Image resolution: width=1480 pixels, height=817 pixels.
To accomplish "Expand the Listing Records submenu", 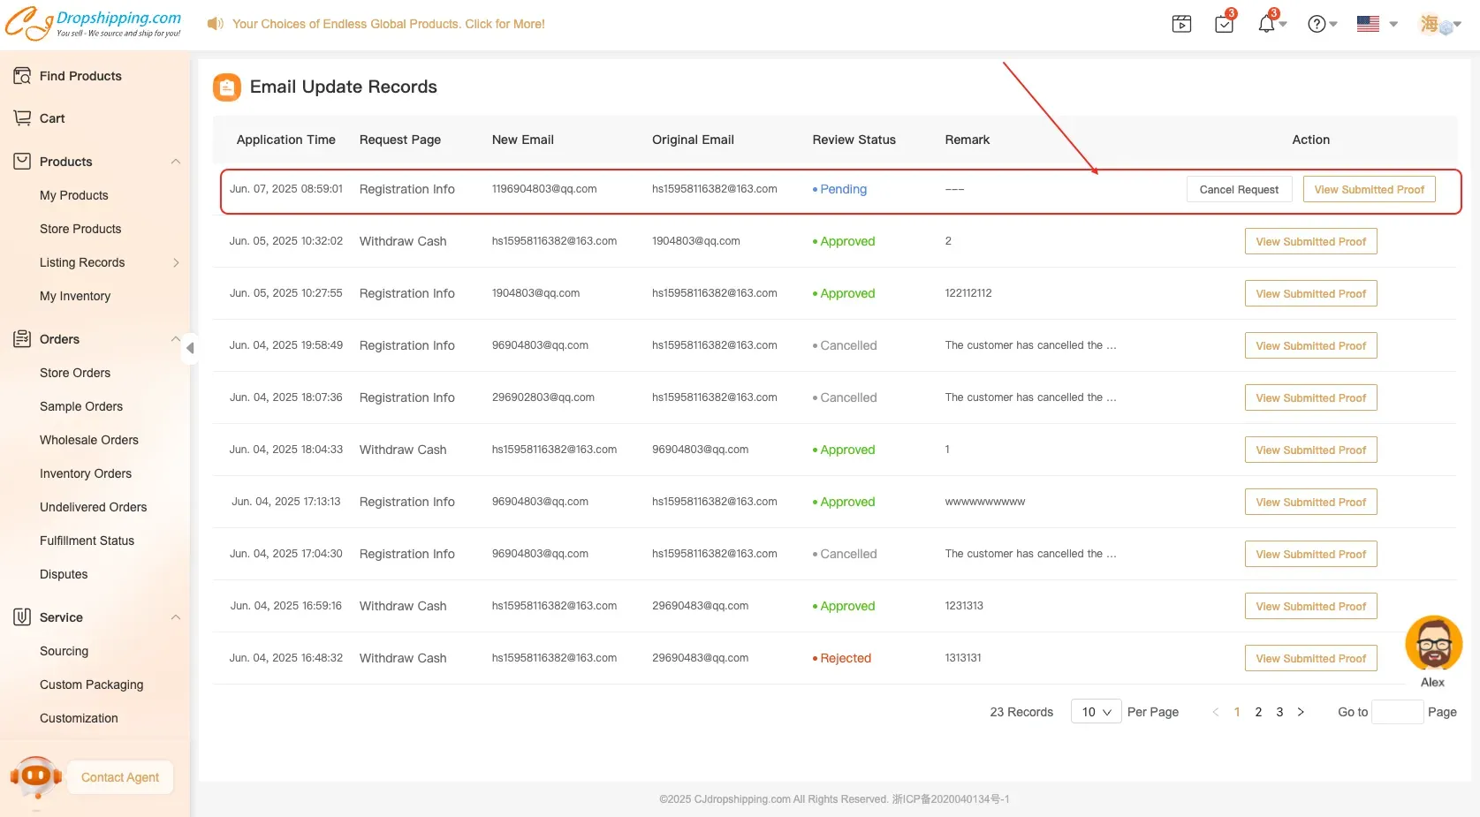I will tap(175, 262).
